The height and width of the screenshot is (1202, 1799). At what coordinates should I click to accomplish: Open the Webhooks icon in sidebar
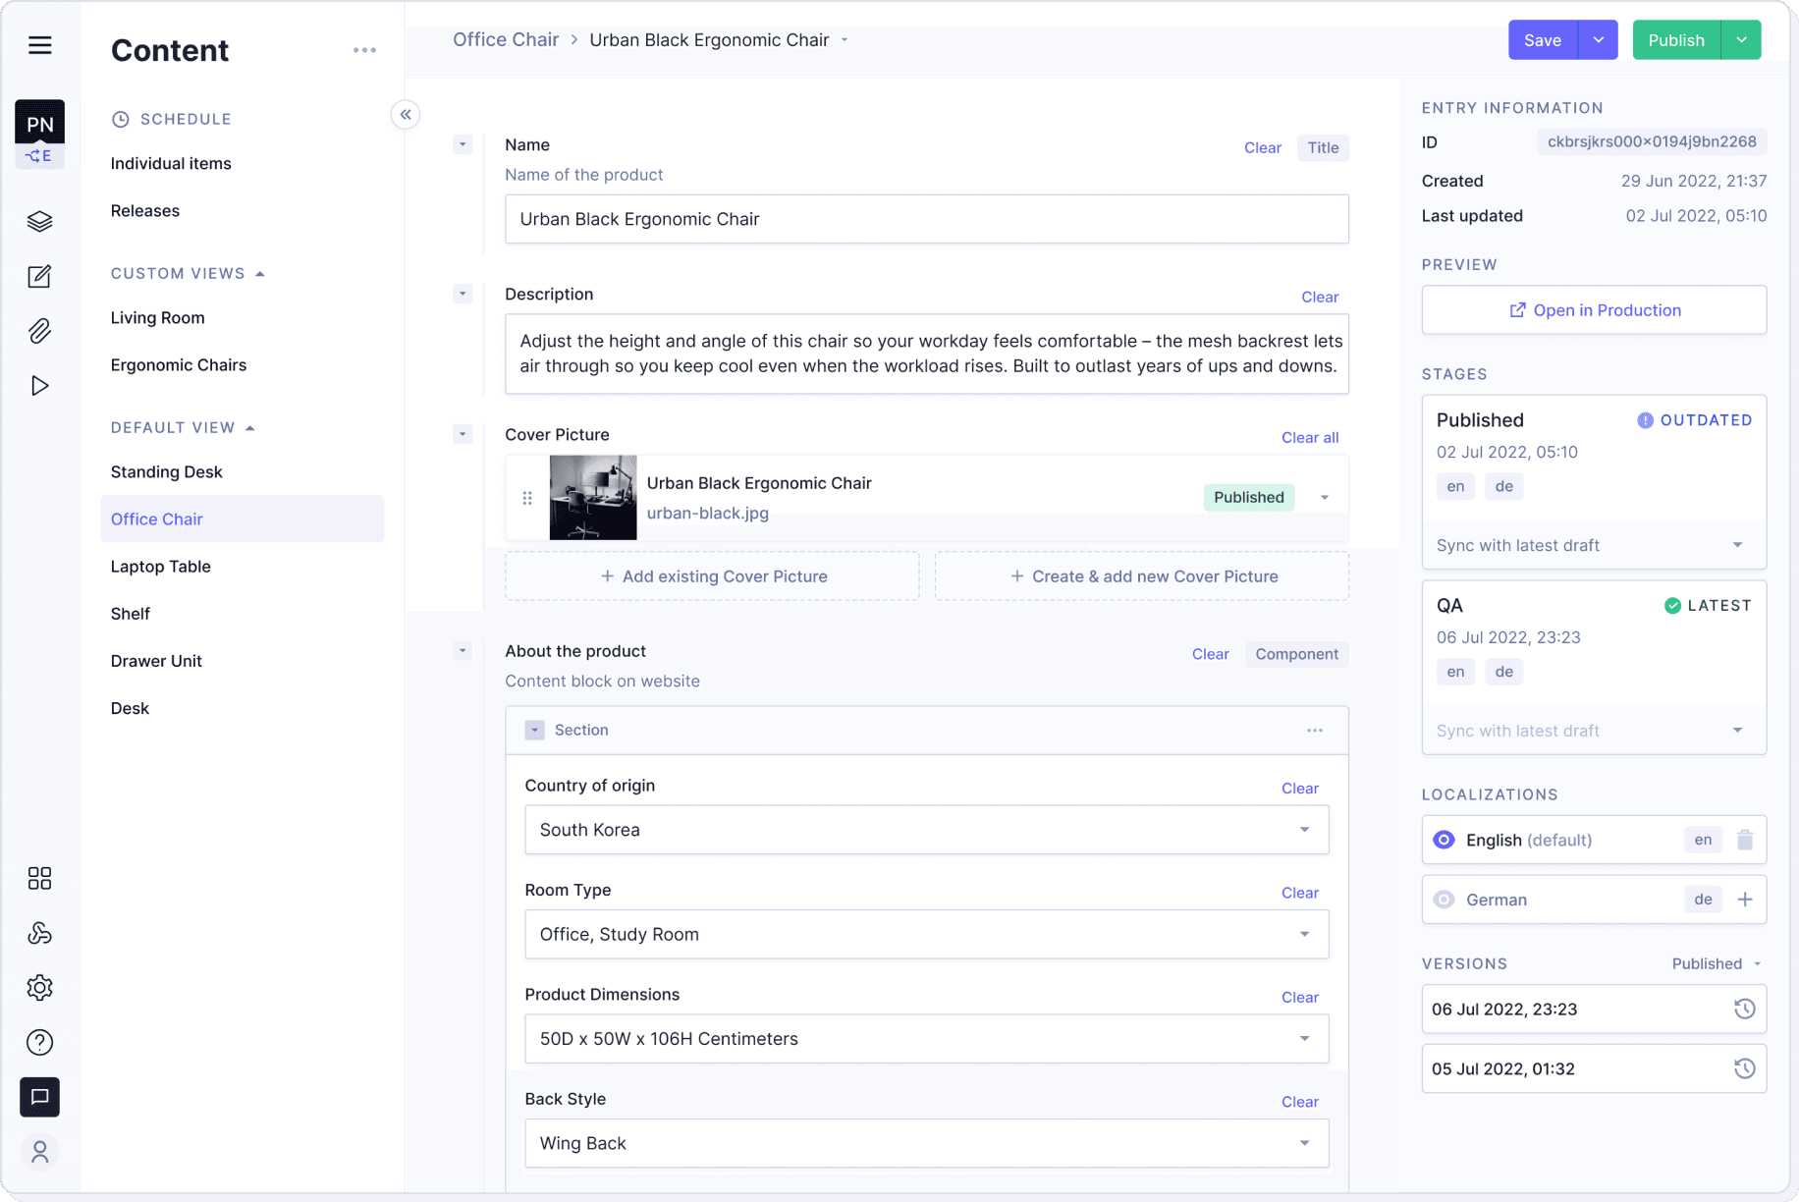39,933
